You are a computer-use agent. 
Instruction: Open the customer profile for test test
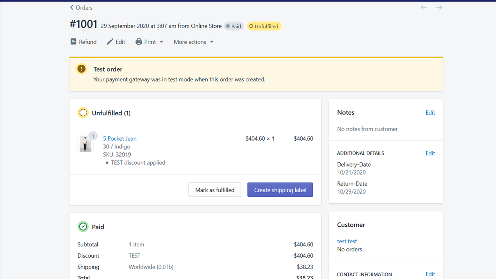pos(347,241)
